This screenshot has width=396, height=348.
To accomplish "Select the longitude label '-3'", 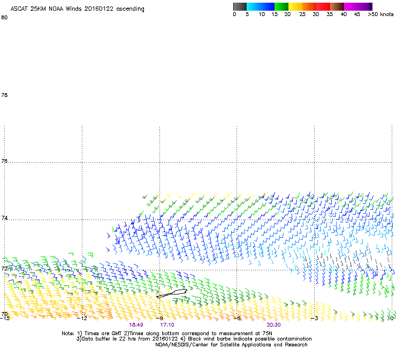I will point(315,319).
